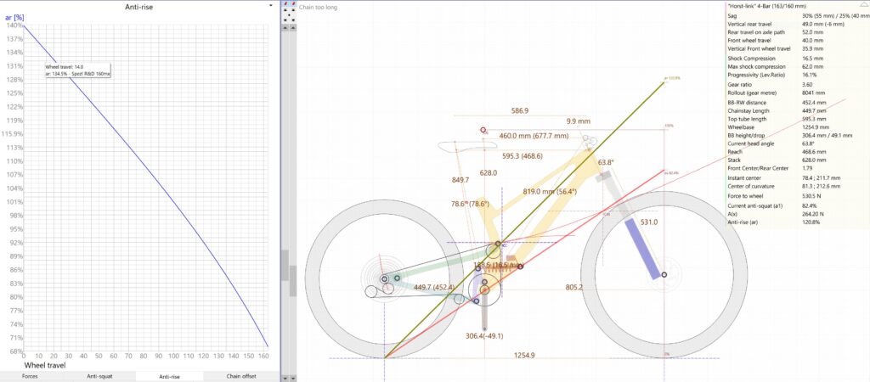This screenshot has height=382, width=870.
Task: Select the Chain offset tab
Action: coord(241,376)
